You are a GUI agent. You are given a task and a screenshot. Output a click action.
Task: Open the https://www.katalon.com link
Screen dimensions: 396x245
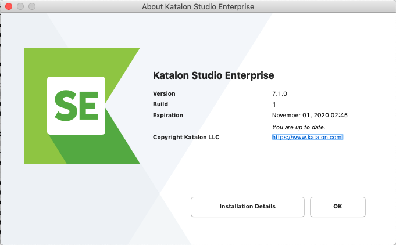tap(307, 138)
